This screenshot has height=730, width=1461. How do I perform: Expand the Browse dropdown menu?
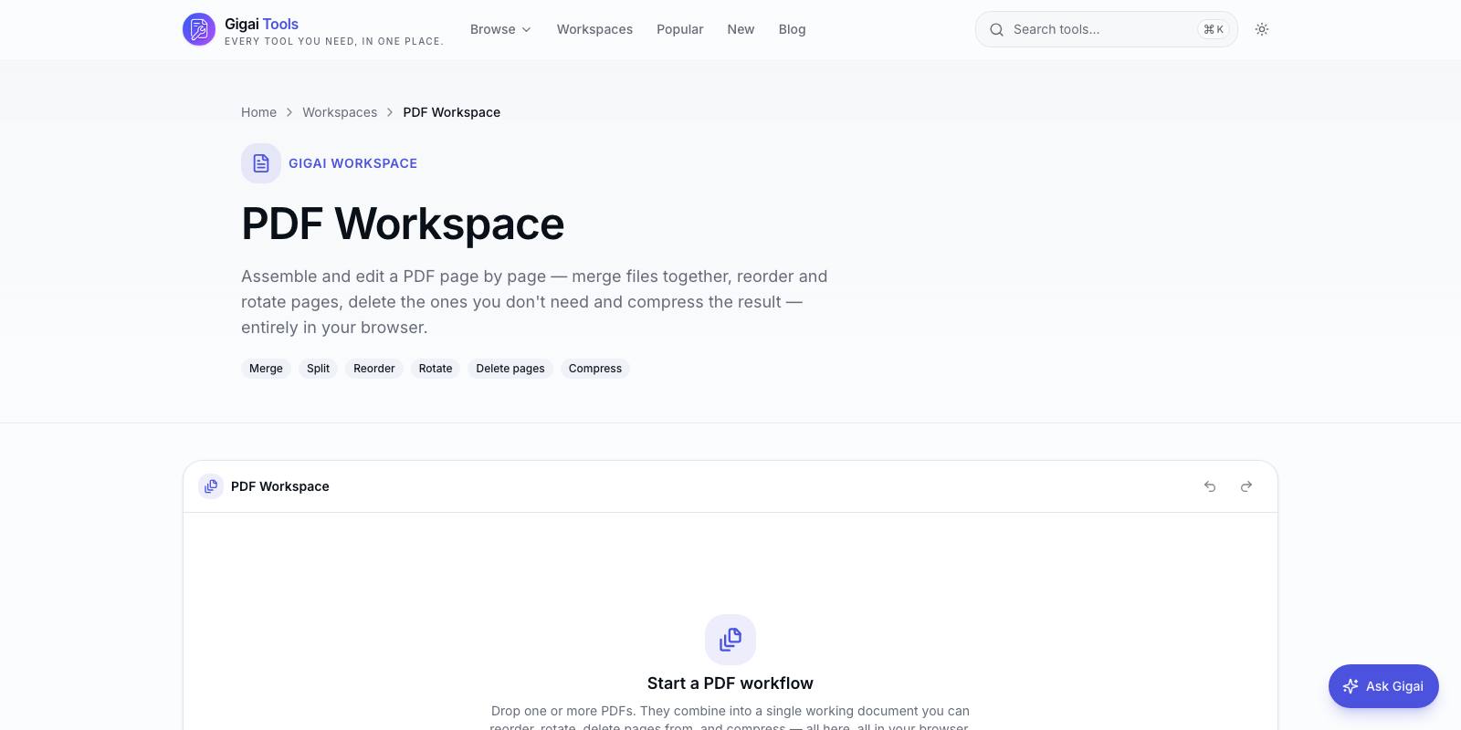click(500, 29)
